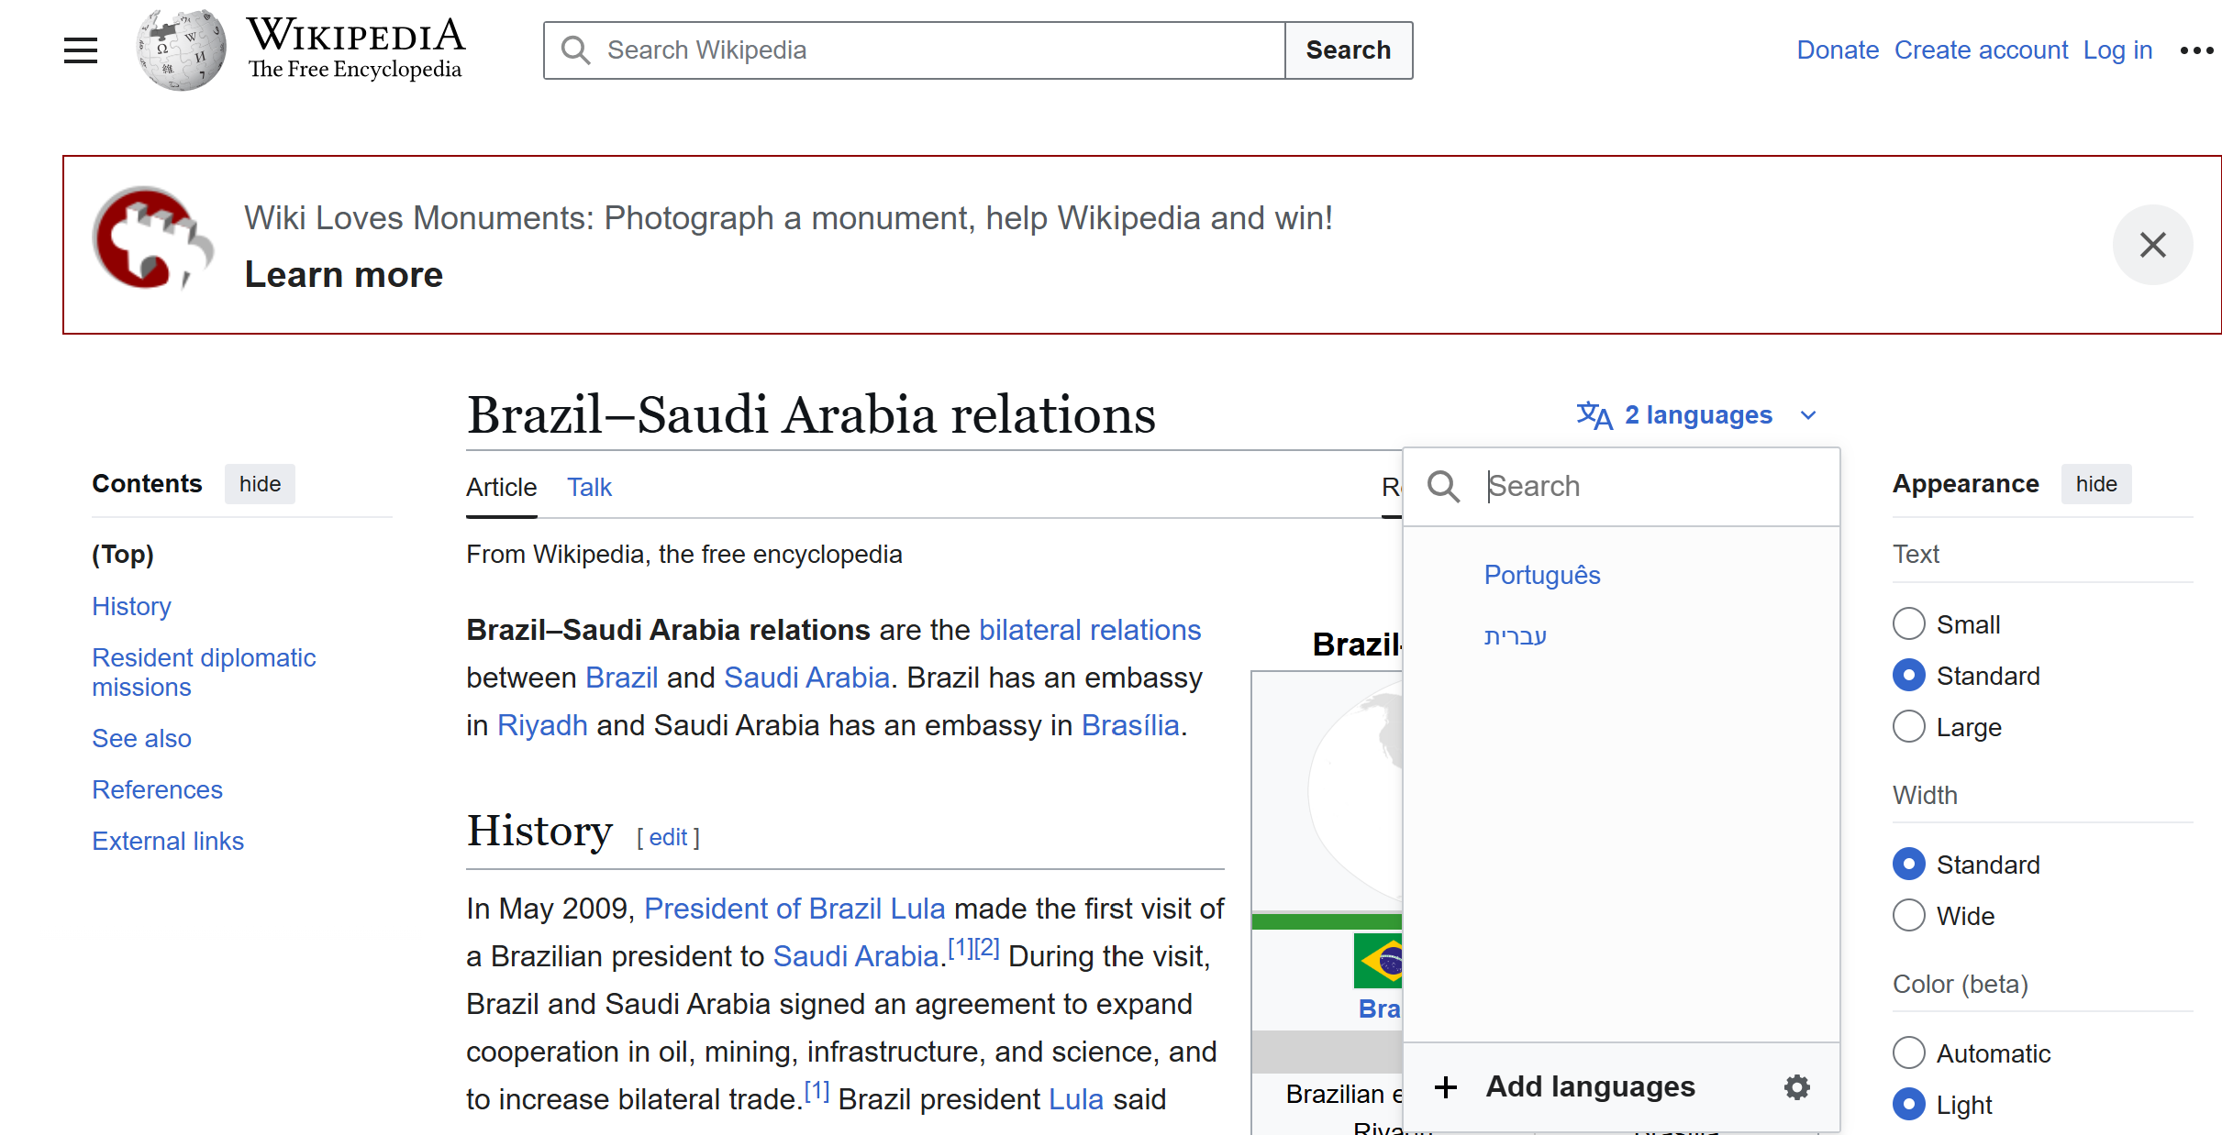Open the Brasília link
Image resolution: width=2222 pixels, height=1135 pixels.
click(x=1130, y=725)
